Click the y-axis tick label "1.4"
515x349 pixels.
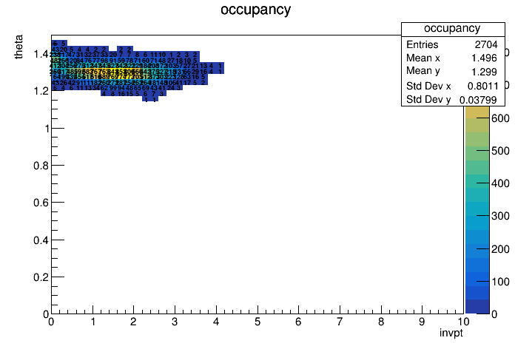point(41,54)
